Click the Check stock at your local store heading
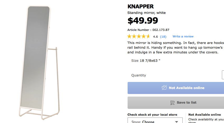The image size is (224, 123). click(152, 115)
